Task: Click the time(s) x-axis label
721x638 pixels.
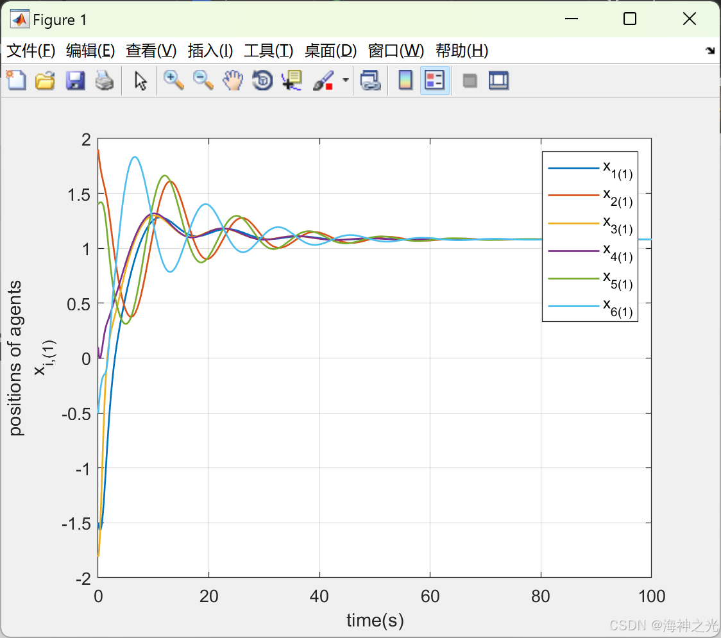Action: coord(375,621)
